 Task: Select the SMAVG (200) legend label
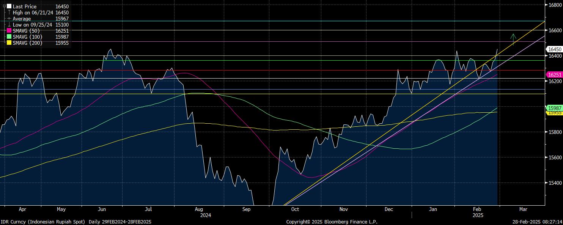click(x=28, y=43)
